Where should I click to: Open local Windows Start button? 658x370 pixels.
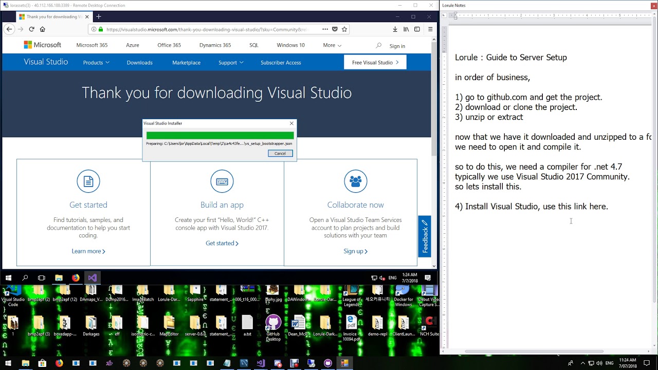coord(8,363)
